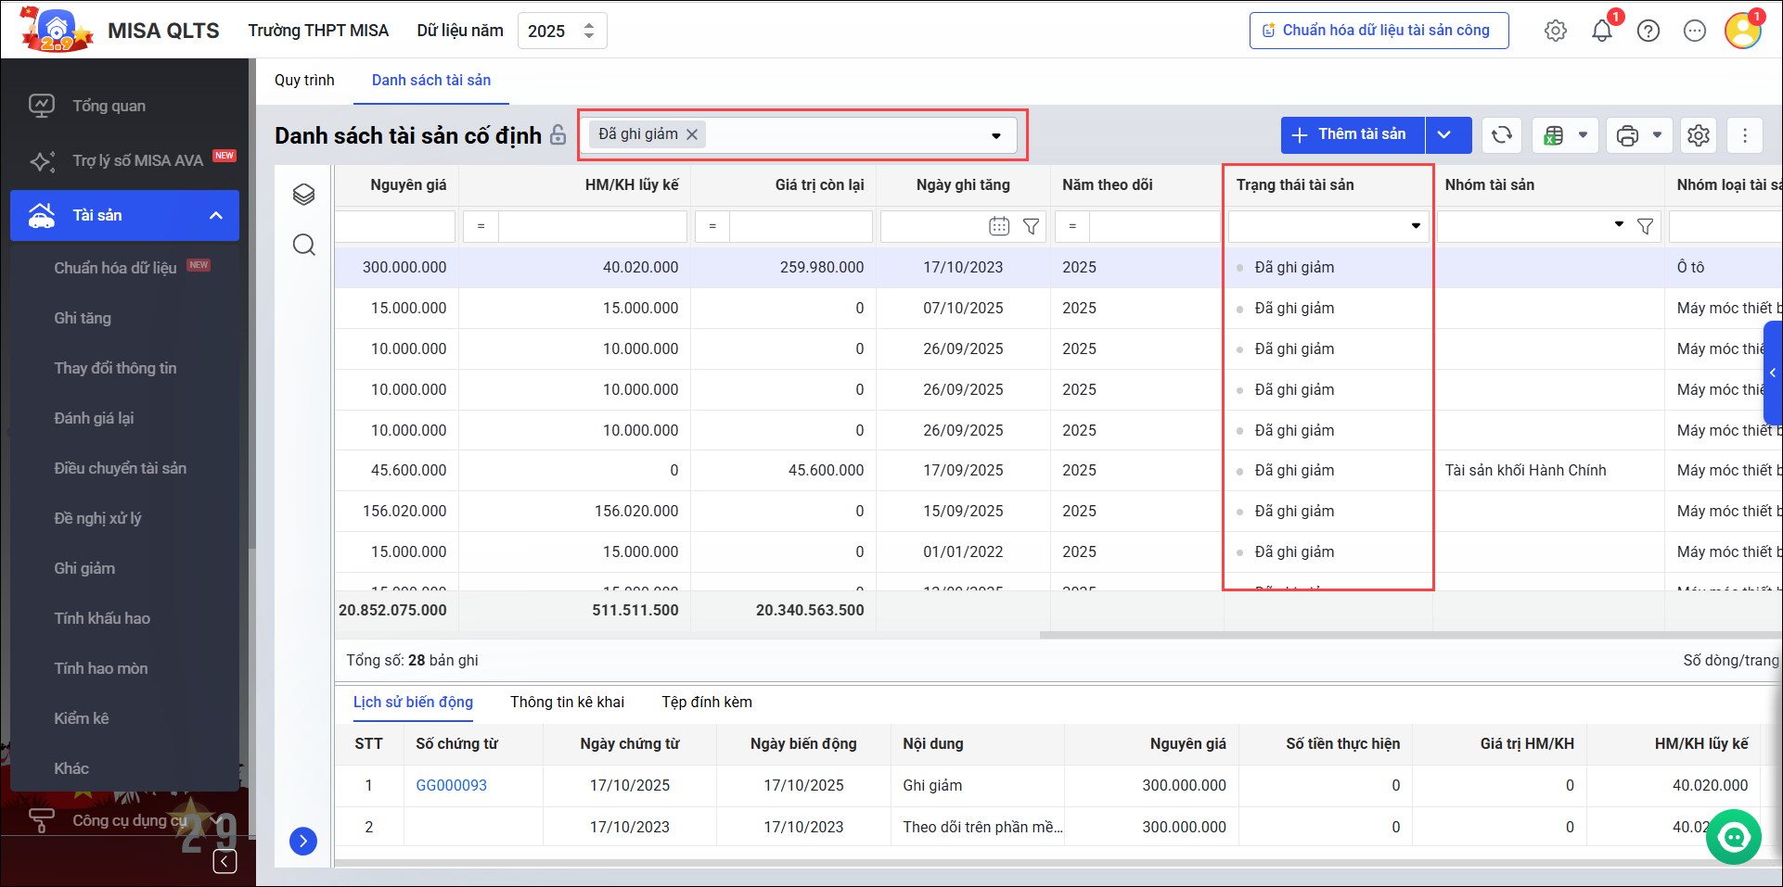Click the refresh data icon
Viewport: 1783px width, 887px height.
coord(1501,135)
